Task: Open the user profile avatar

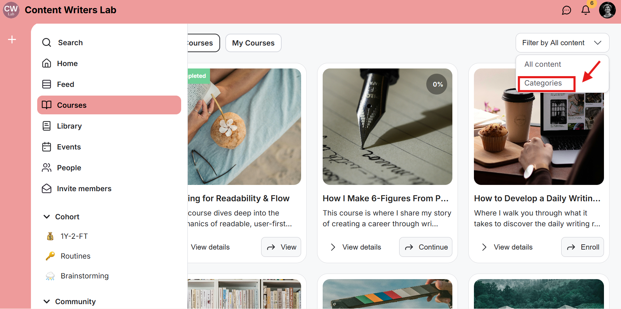Action: point(607,10)
